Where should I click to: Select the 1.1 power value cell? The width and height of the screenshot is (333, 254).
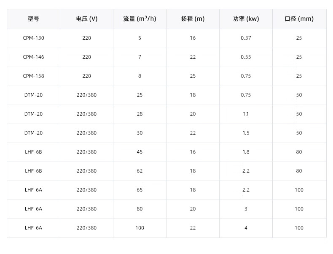coord(246,114)
